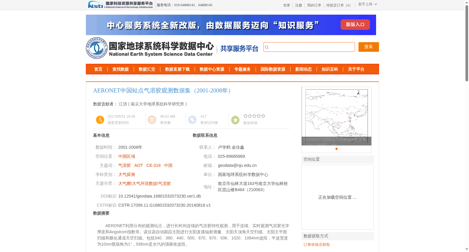Click the orange carousel dot under thumbnail
The height and width of the screenshot is (252, 469).
337,149
